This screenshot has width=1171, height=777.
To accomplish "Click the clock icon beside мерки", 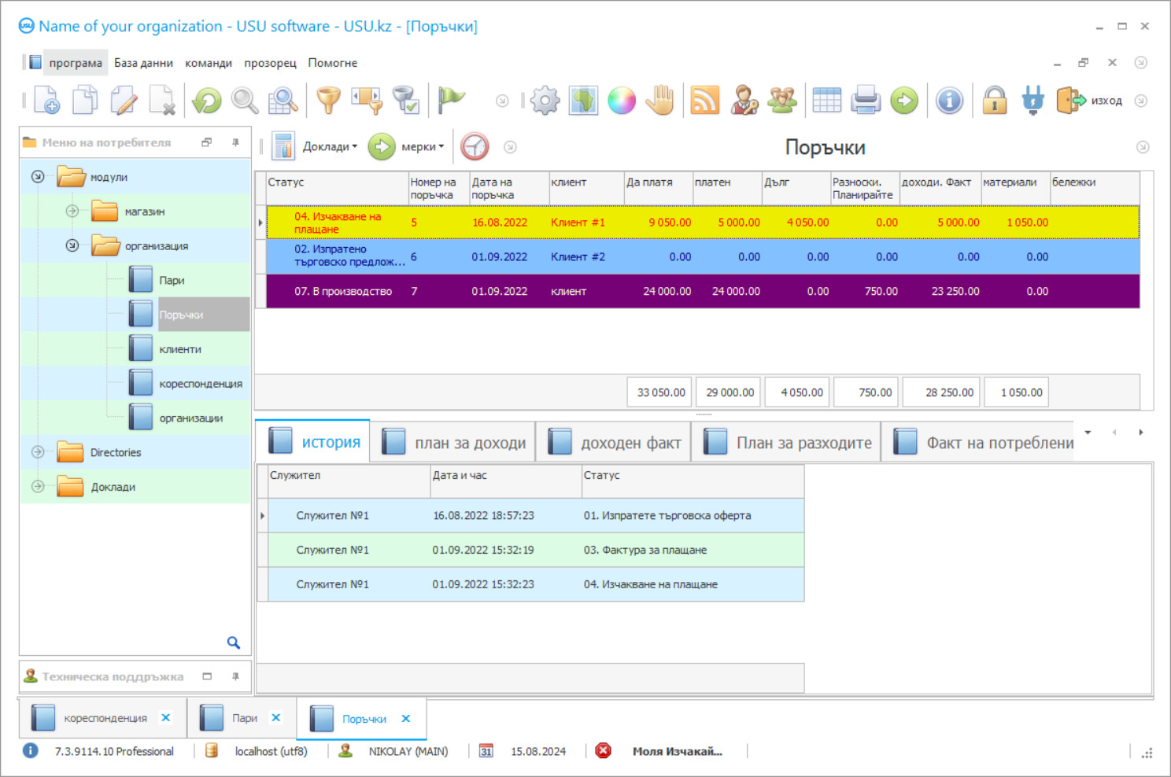I will pos(475,146).
